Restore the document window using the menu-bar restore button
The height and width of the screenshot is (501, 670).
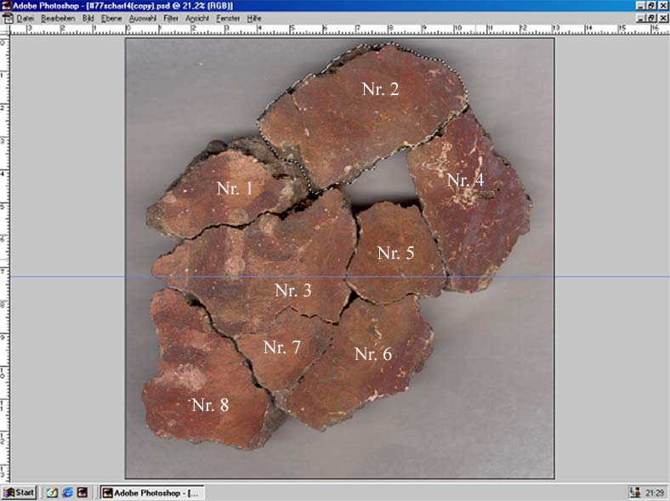click(650, 18)
